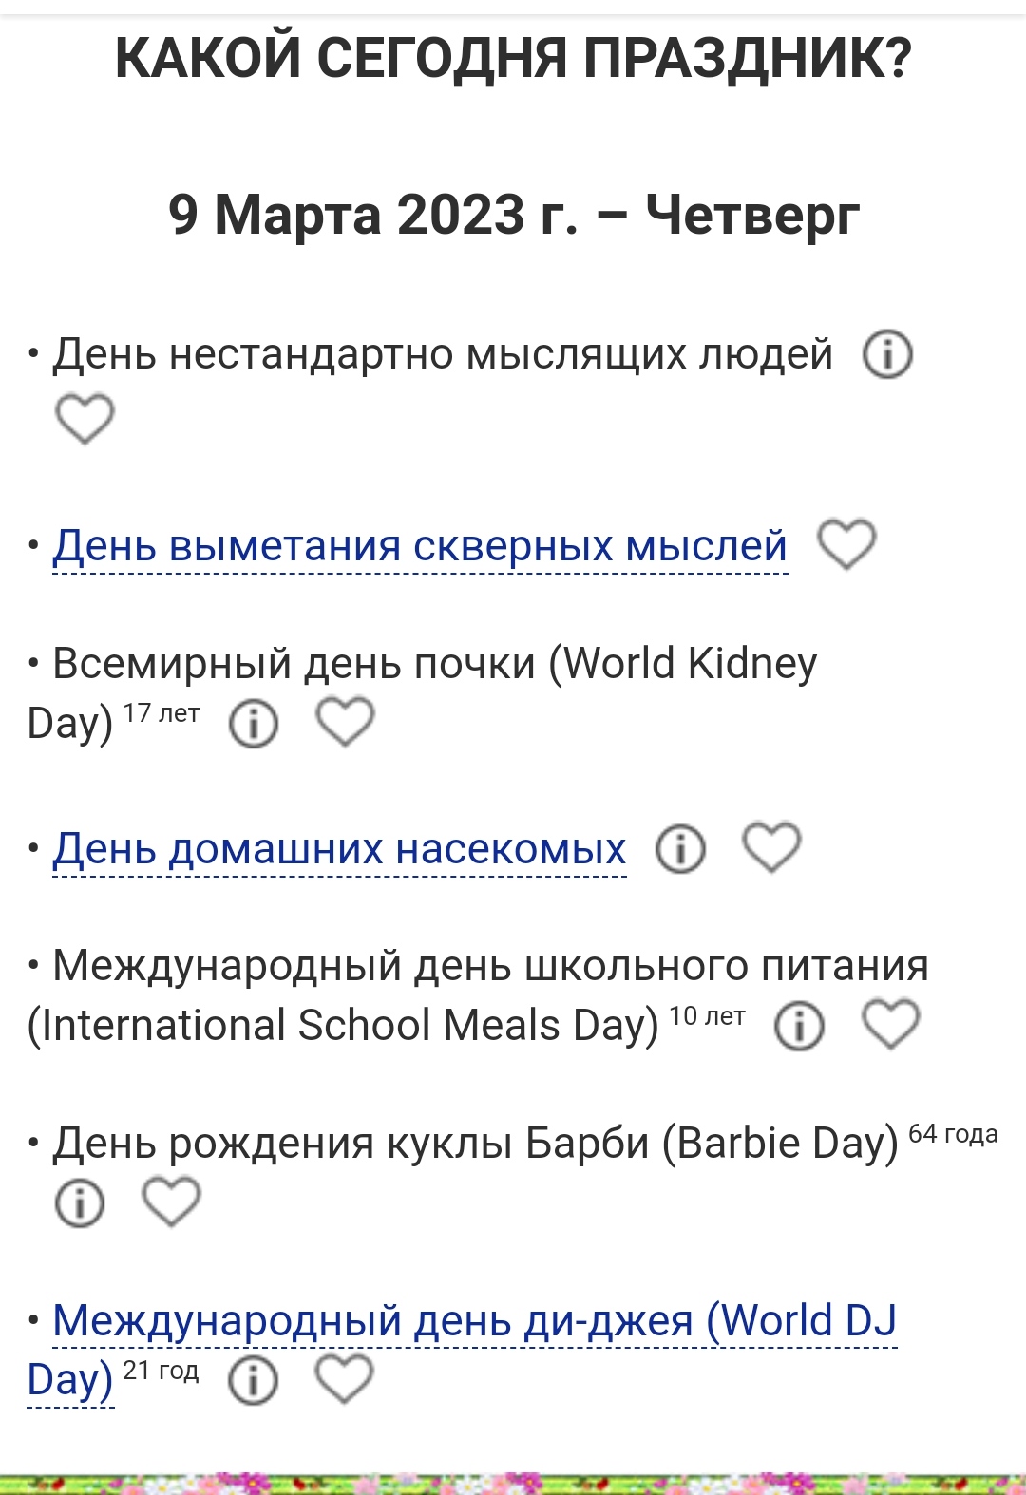The height and width of the screenshot is (1495, 1026).
Task: Open Международный день ди-джея link
Action: click(x=474, y=1321)
